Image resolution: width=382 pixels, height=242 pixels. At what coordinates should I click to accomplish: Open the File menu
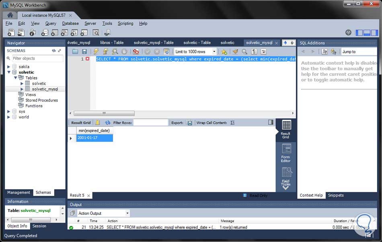click(x=9, y=23)
